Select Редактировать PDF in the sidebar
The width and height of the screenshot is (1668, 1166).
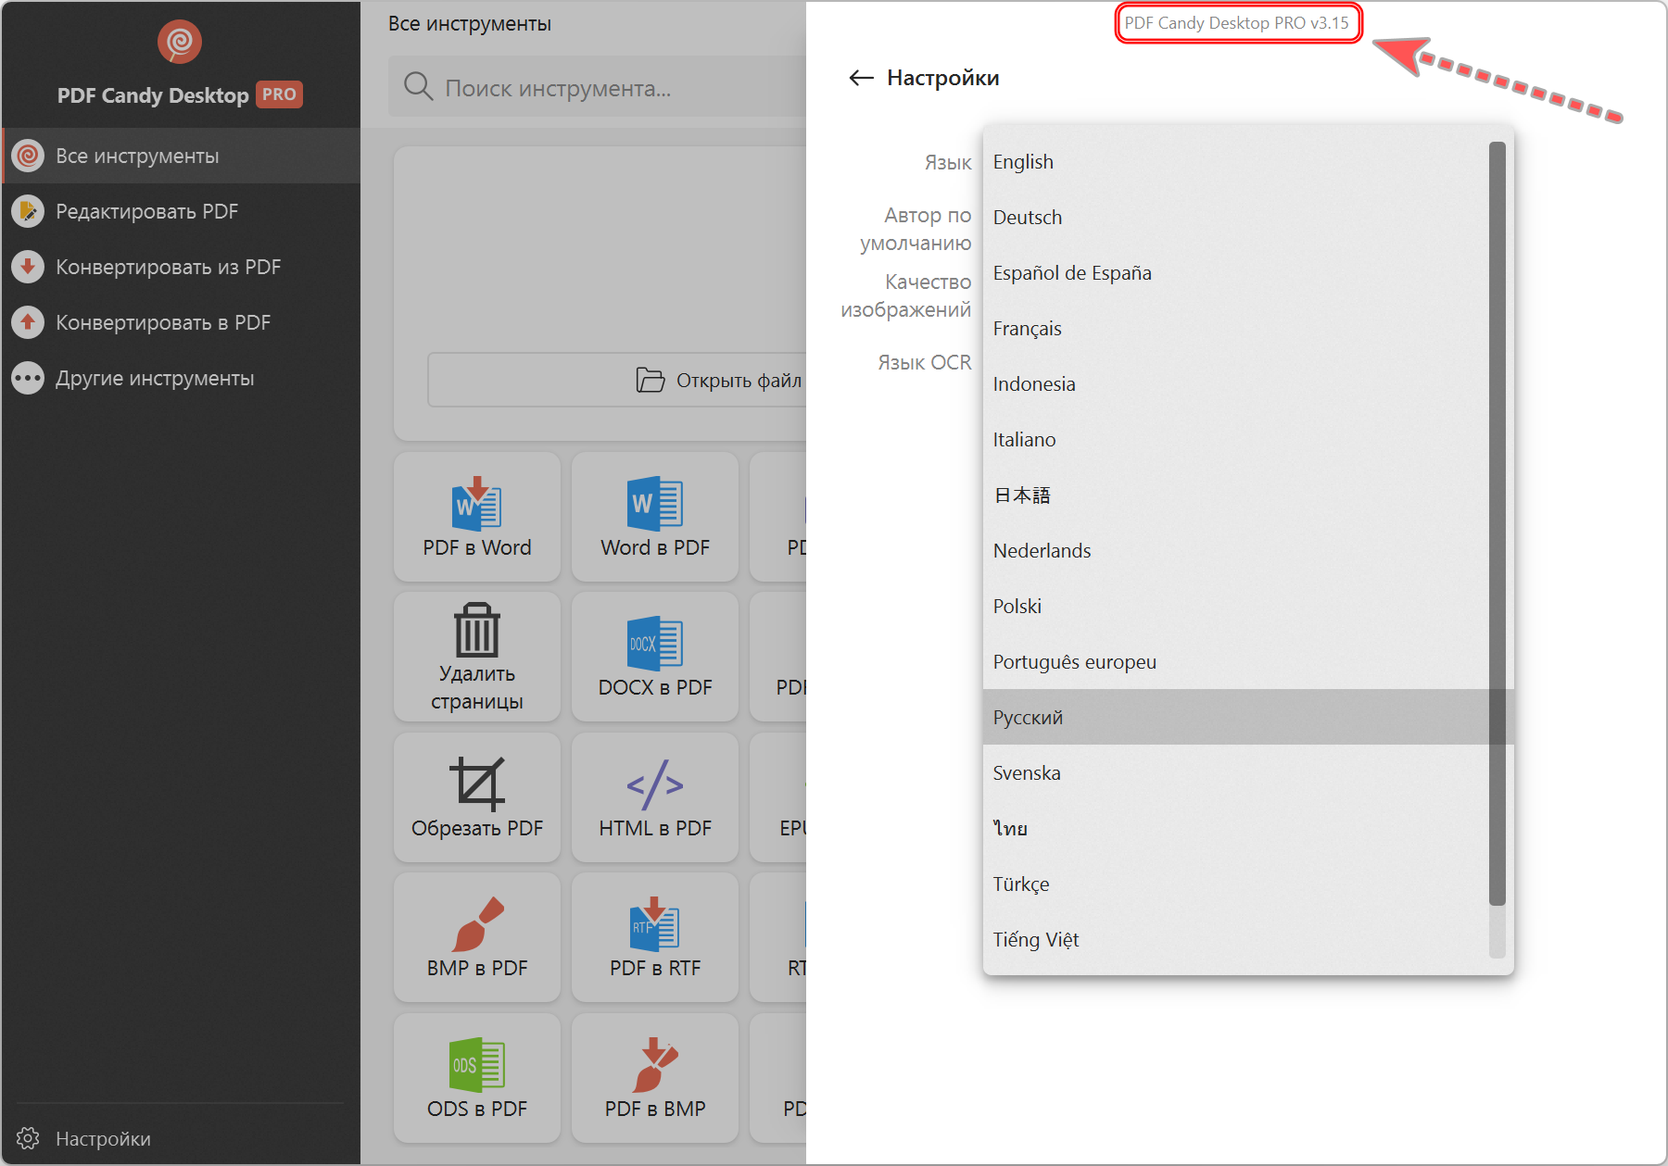[182, 211]
